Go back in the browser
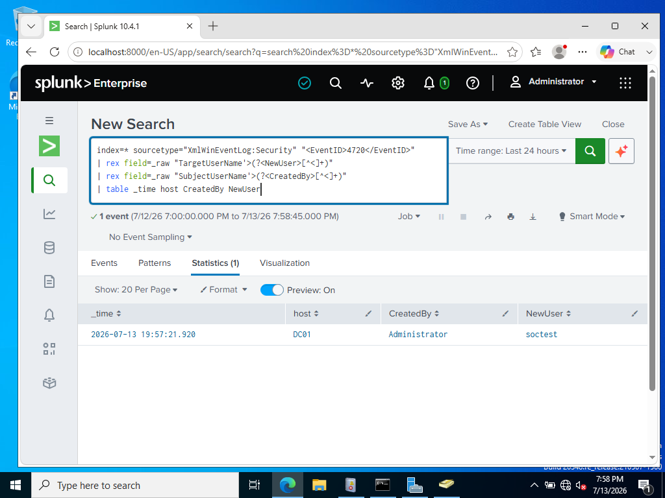The width and height of the screenshot is (665, 498). click(x=31, y=52)
